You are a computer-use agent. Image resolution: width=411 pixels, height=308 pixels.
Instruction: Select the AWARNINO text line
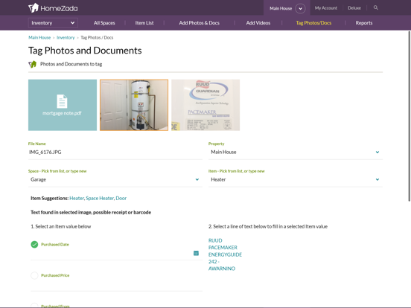coord(222,269)
